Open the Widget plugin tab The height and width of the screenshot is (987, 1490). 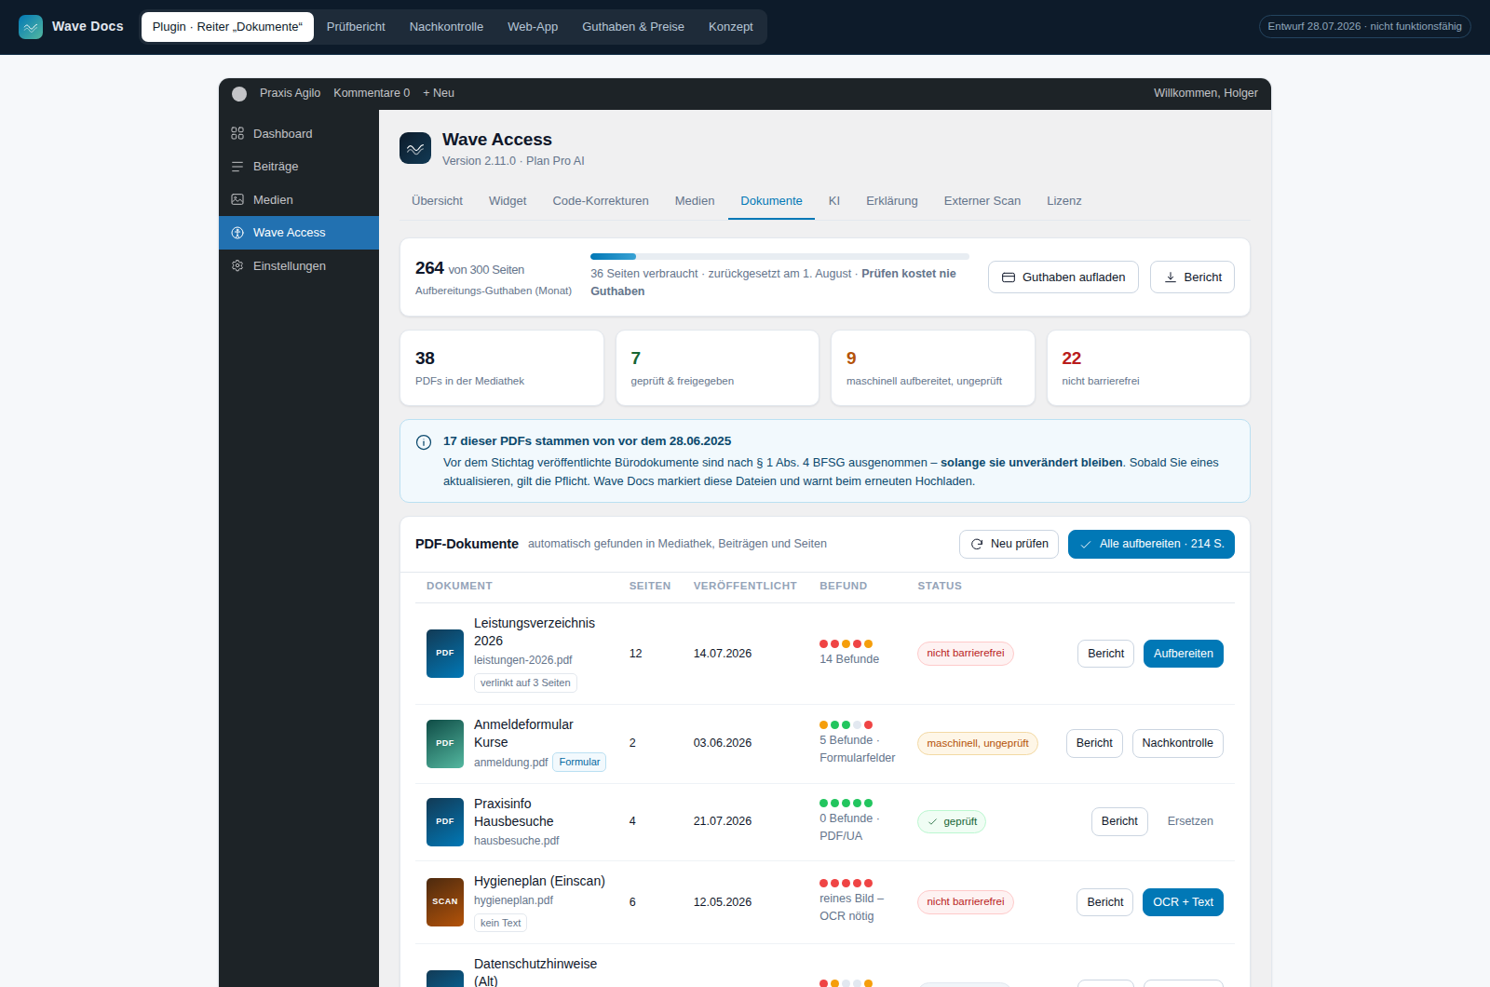pos(508,201)
